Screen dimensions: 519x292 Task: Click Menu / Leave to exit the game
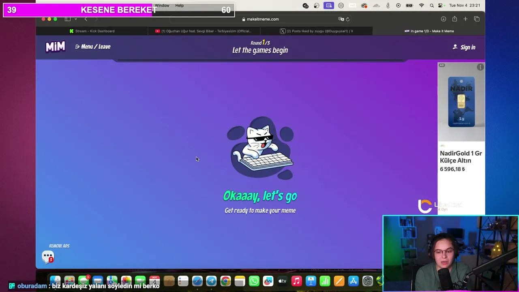pos(93,47)
